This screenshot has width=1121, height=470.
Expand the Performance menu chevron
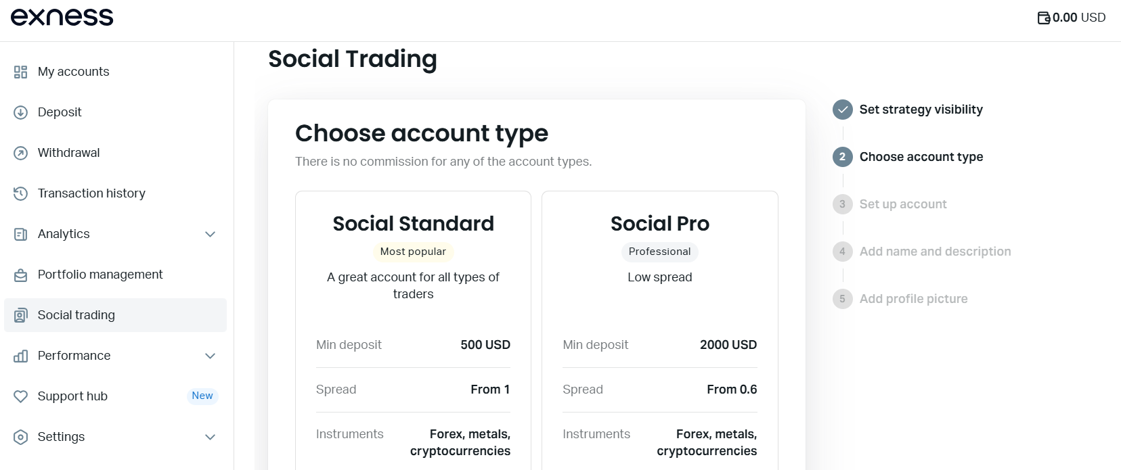click(x=211, y=356)
